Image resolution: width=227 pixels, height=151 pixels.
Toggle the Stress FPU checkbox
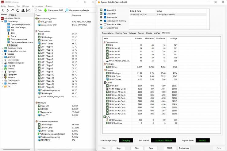pos(105,14)
